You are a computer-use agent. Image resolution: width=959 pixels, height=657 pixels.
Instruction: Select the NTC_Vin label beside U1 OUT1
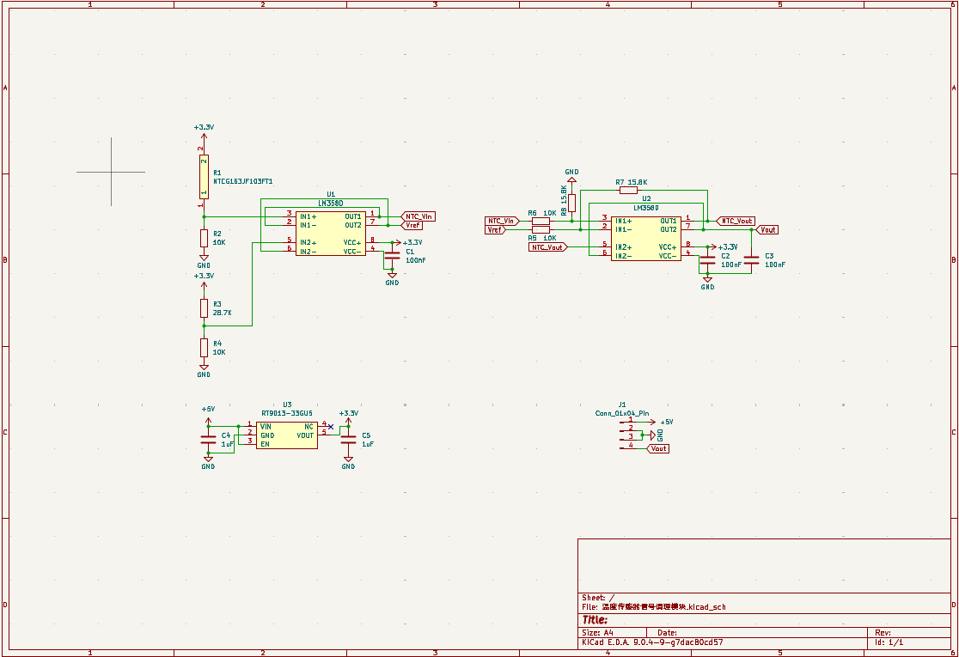pos(420,216)
